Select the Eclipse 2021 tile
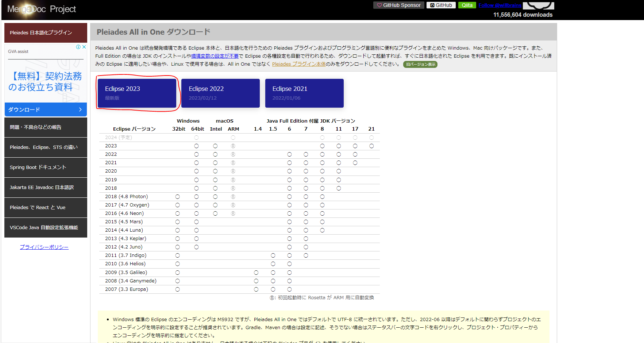This screenshot has height=343, width=644. [304, 93]
